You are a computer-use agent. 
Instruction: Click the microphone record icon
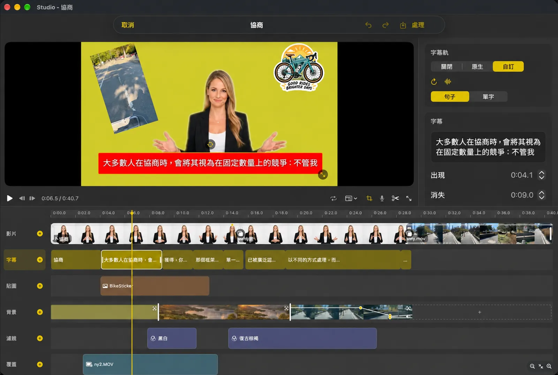tap(382, 198)
